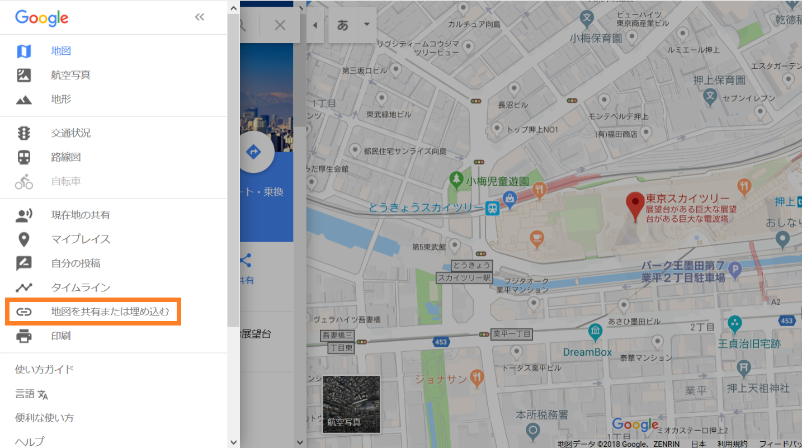Click the red 東京スカイツリー map pin
The width and height of the screenshot is (802, 448).
tap(635, 207)
